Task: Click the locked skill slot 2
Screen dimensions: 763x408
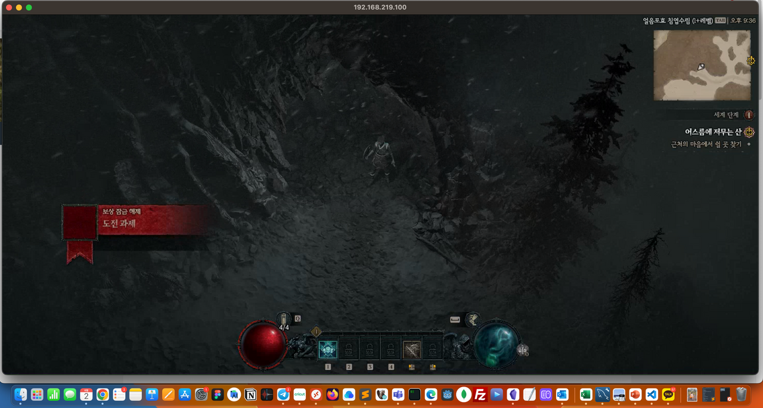Action: click(349, 350)
